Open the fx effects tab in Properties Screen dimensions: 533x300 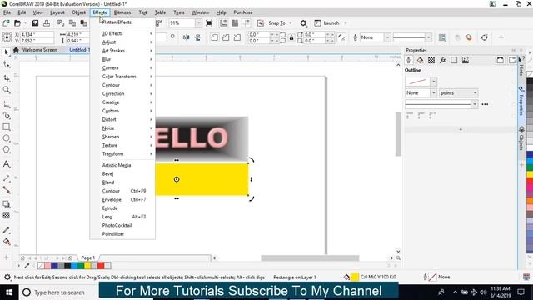tap(442, 60)
